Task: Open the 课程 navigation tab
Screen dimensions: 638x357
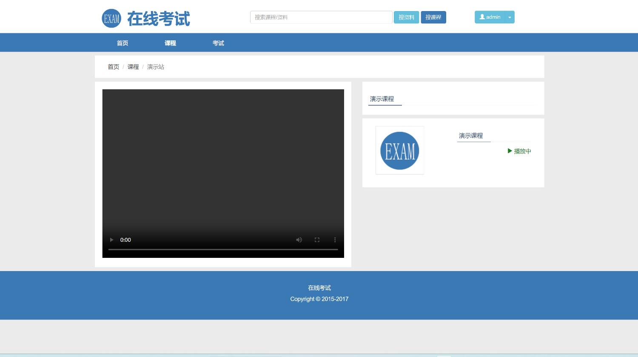Action: (x=170, y=43)
